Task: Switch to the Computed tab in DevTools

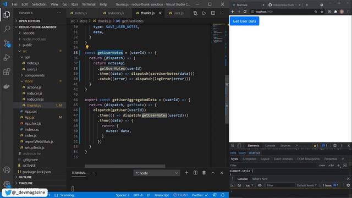Action: [x=249, y=159]
